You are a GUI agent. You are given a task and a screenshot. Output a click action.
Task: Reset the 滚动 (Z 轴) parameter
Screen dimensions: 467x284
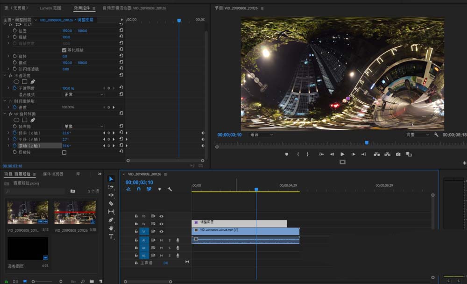click(x=121, y=146)
